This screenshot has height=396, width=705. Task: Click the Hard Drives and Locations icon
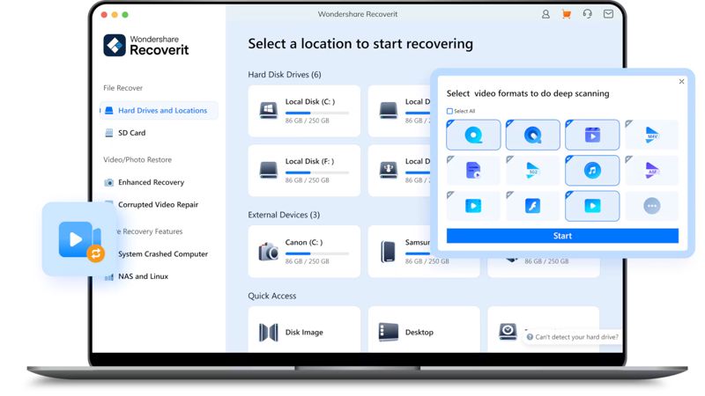coord(108,111)
